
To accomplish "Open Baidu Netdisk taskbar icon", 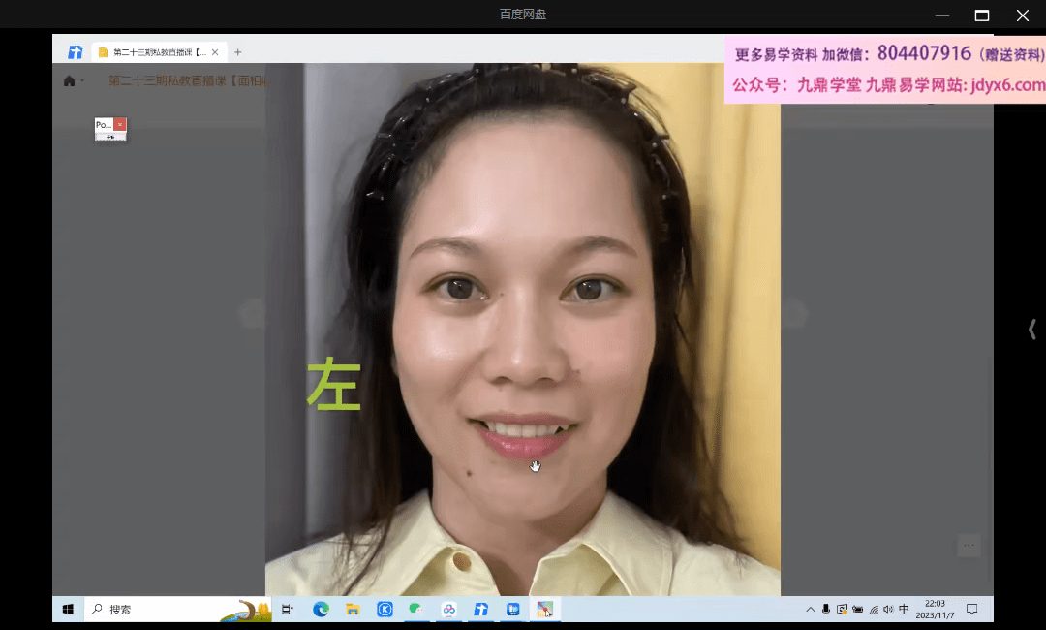I will pyautogui.click(x=448, y=610).
